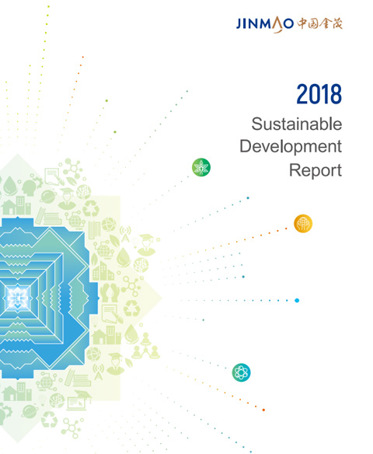Click the green circular leaf emblem icon

tap(201, 167)
